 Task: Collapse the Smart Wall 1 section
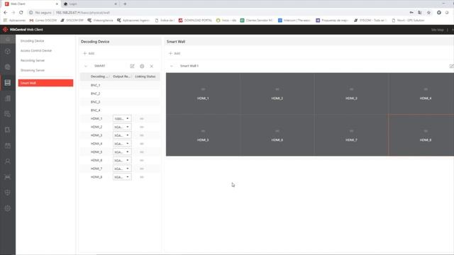pyautogui.click(x=172, y=66)
